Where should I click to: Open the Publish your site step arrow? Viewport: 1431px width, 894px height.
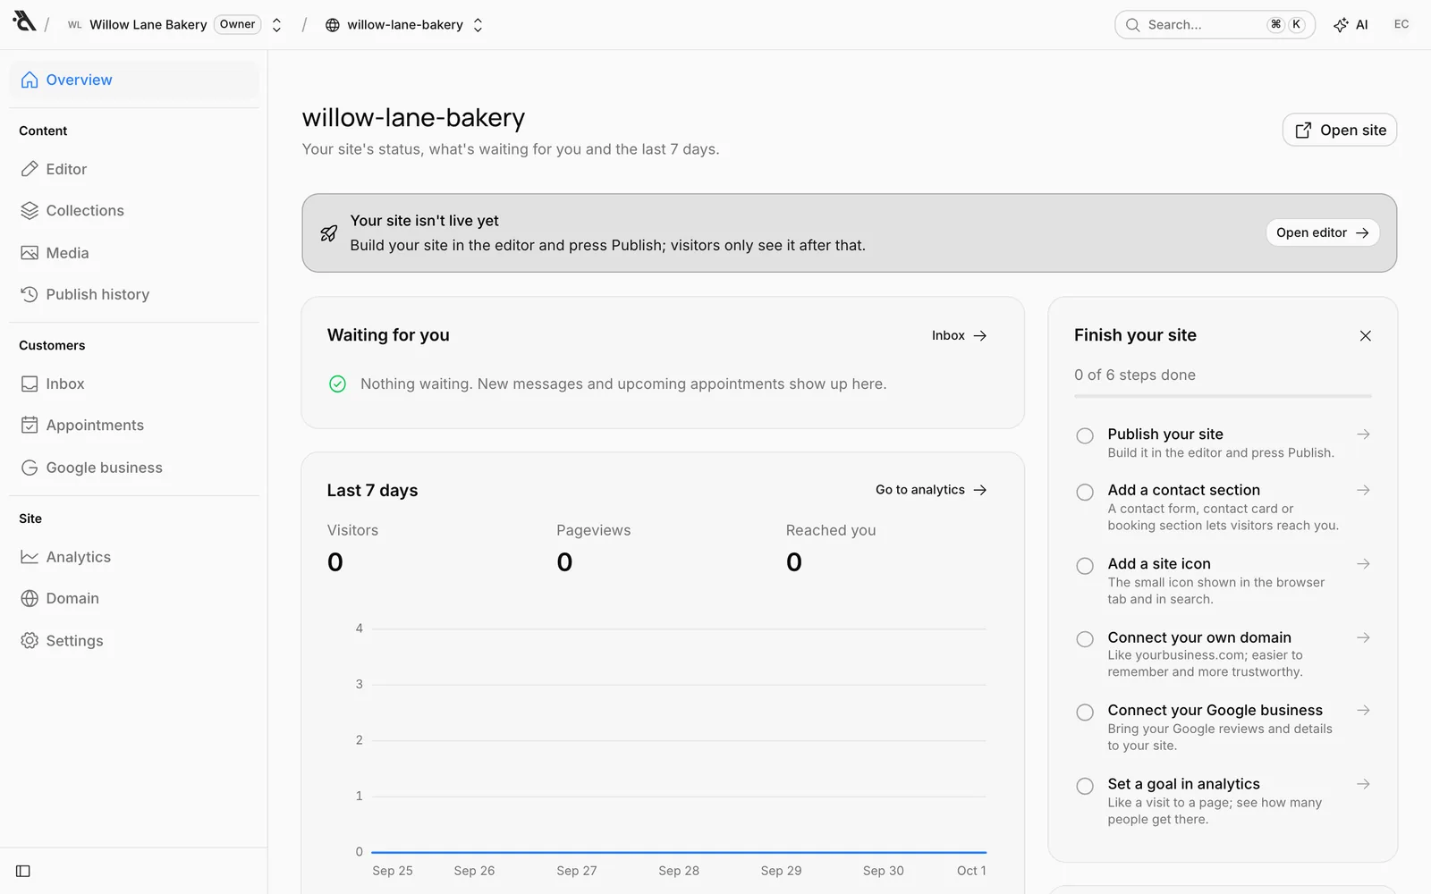click(x=1363, y=434)
